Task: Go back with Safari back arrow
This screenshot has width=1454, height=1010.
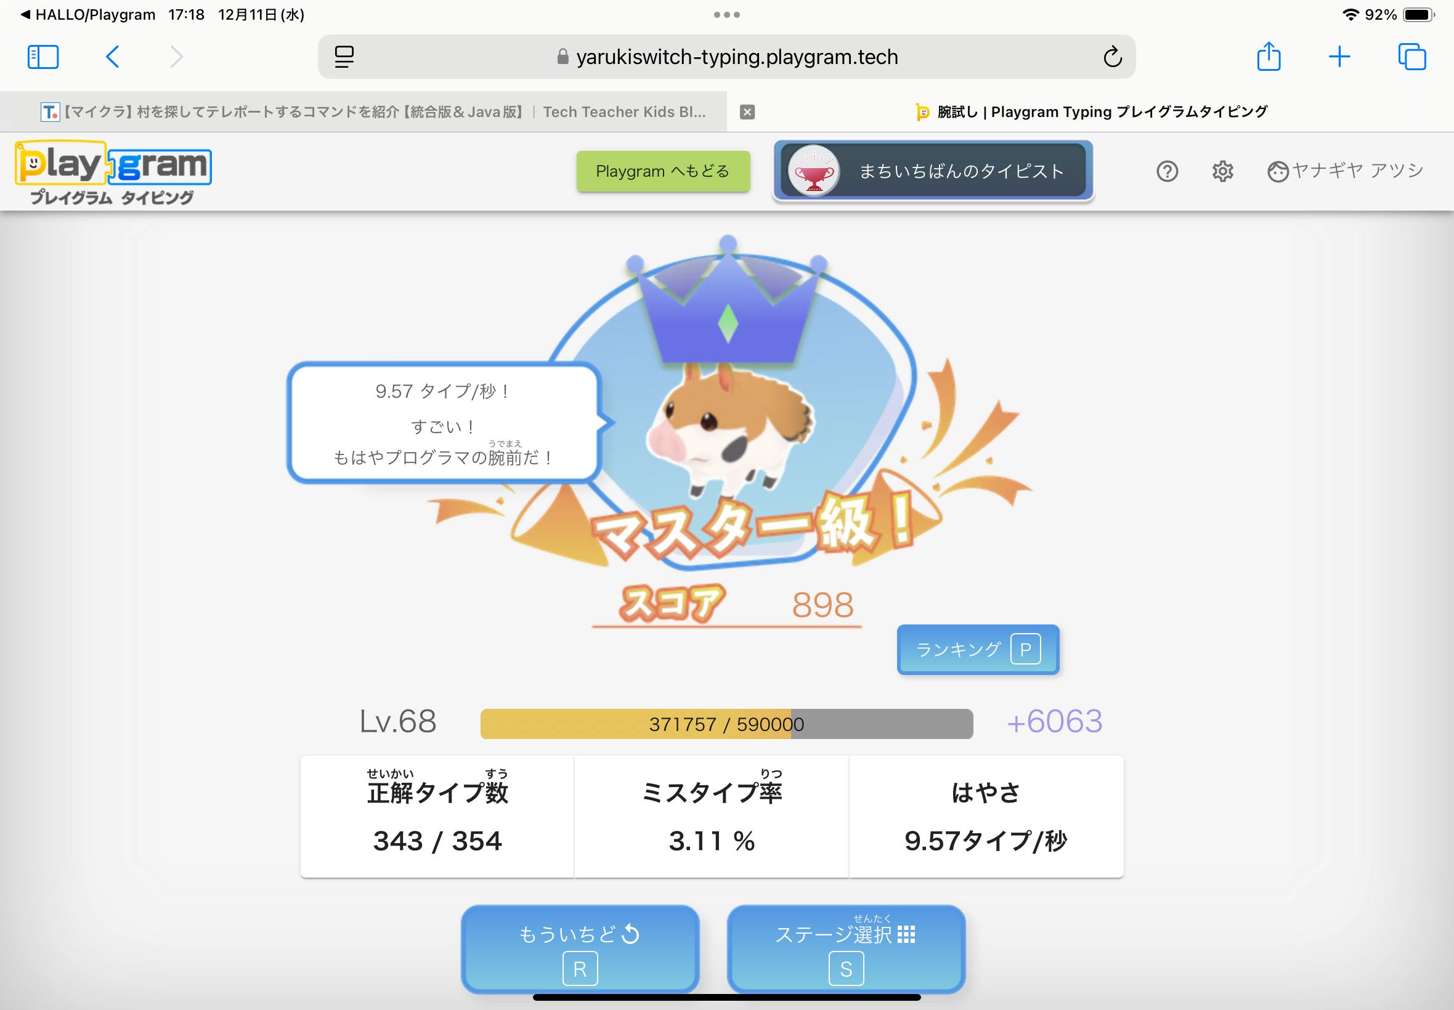Action: [x=113, y=57]
